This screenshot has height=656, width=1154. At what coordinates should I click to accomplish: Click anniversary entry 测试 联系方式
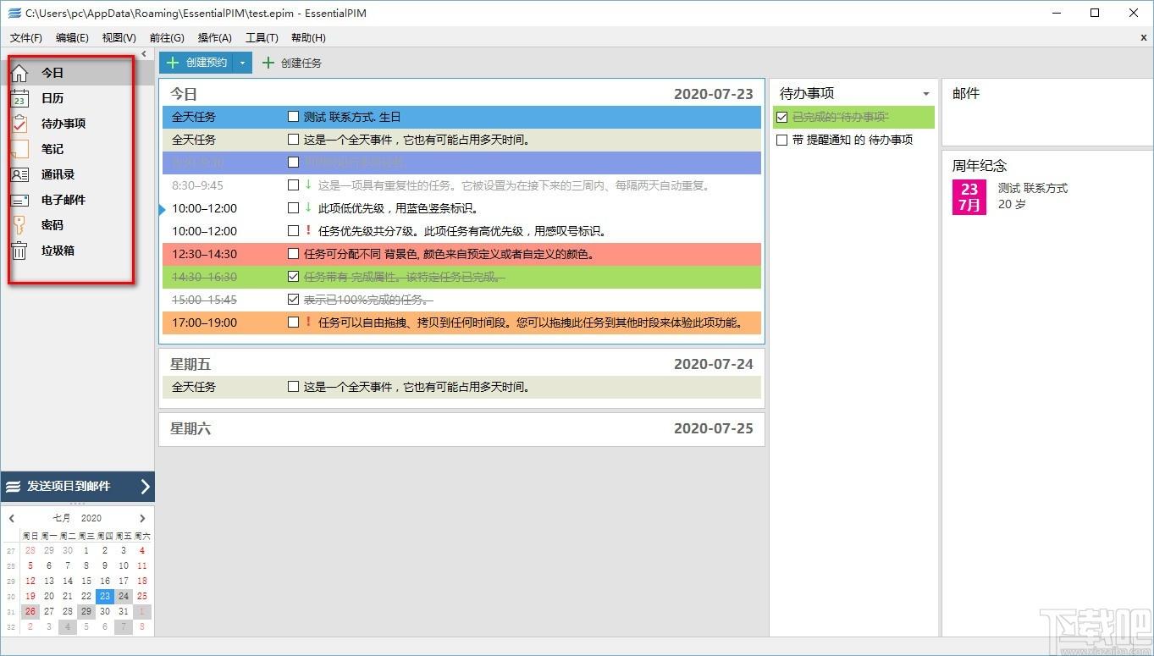(1033, 189)
